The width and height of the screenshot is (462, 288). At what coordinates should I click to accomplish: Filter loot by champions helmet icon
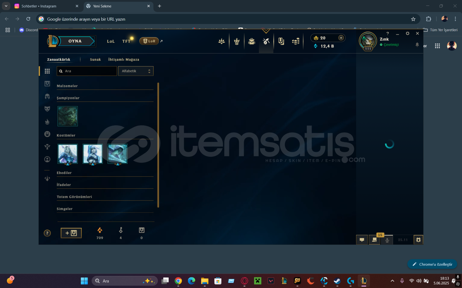coord(47,96)
